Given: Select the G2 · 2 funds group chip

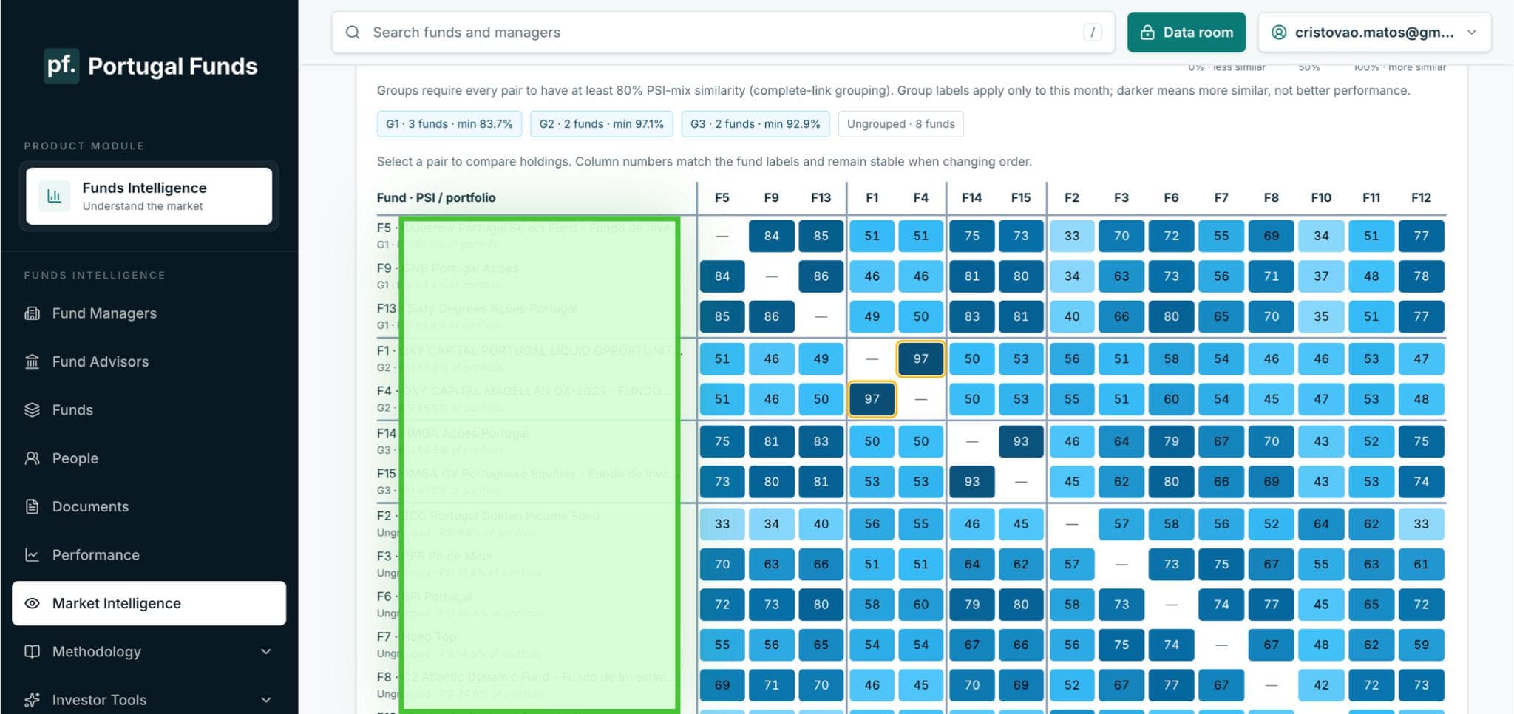Looking at the screenshot, I should coord(602,124).
